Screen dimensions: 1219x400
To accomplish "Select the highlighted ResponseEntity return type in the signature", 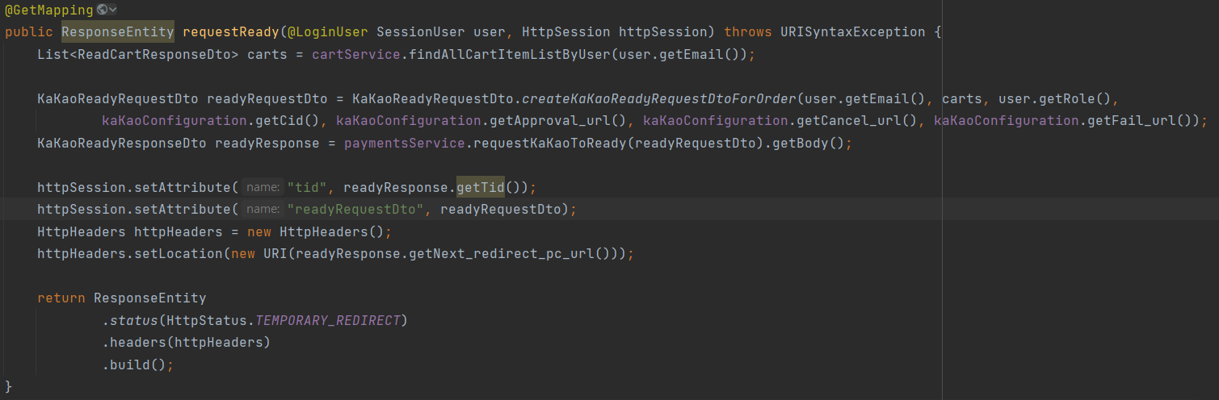I will [x=118, y=32].
